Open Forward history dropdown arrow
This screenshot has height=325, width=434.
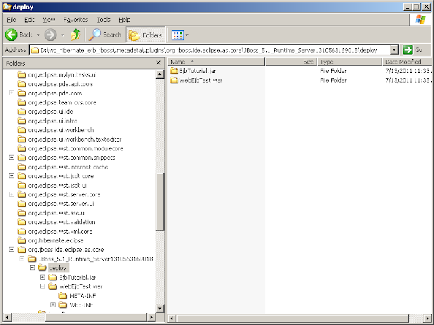tap(63, 35)
